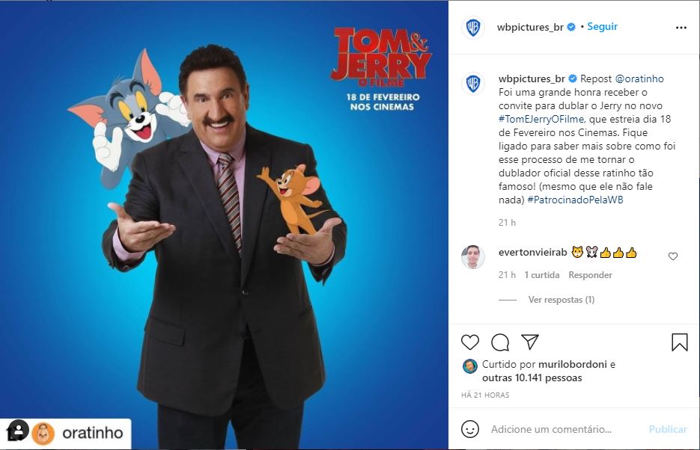Reply to comment via Responder

[590, 275]
